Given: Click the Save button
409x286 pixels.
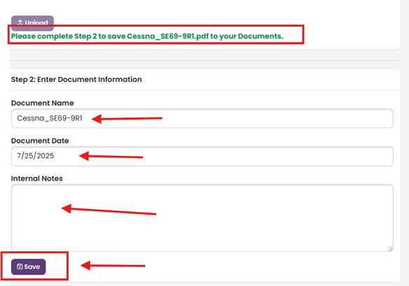Looking at the screenshot, I should click(x=28, y=266).
